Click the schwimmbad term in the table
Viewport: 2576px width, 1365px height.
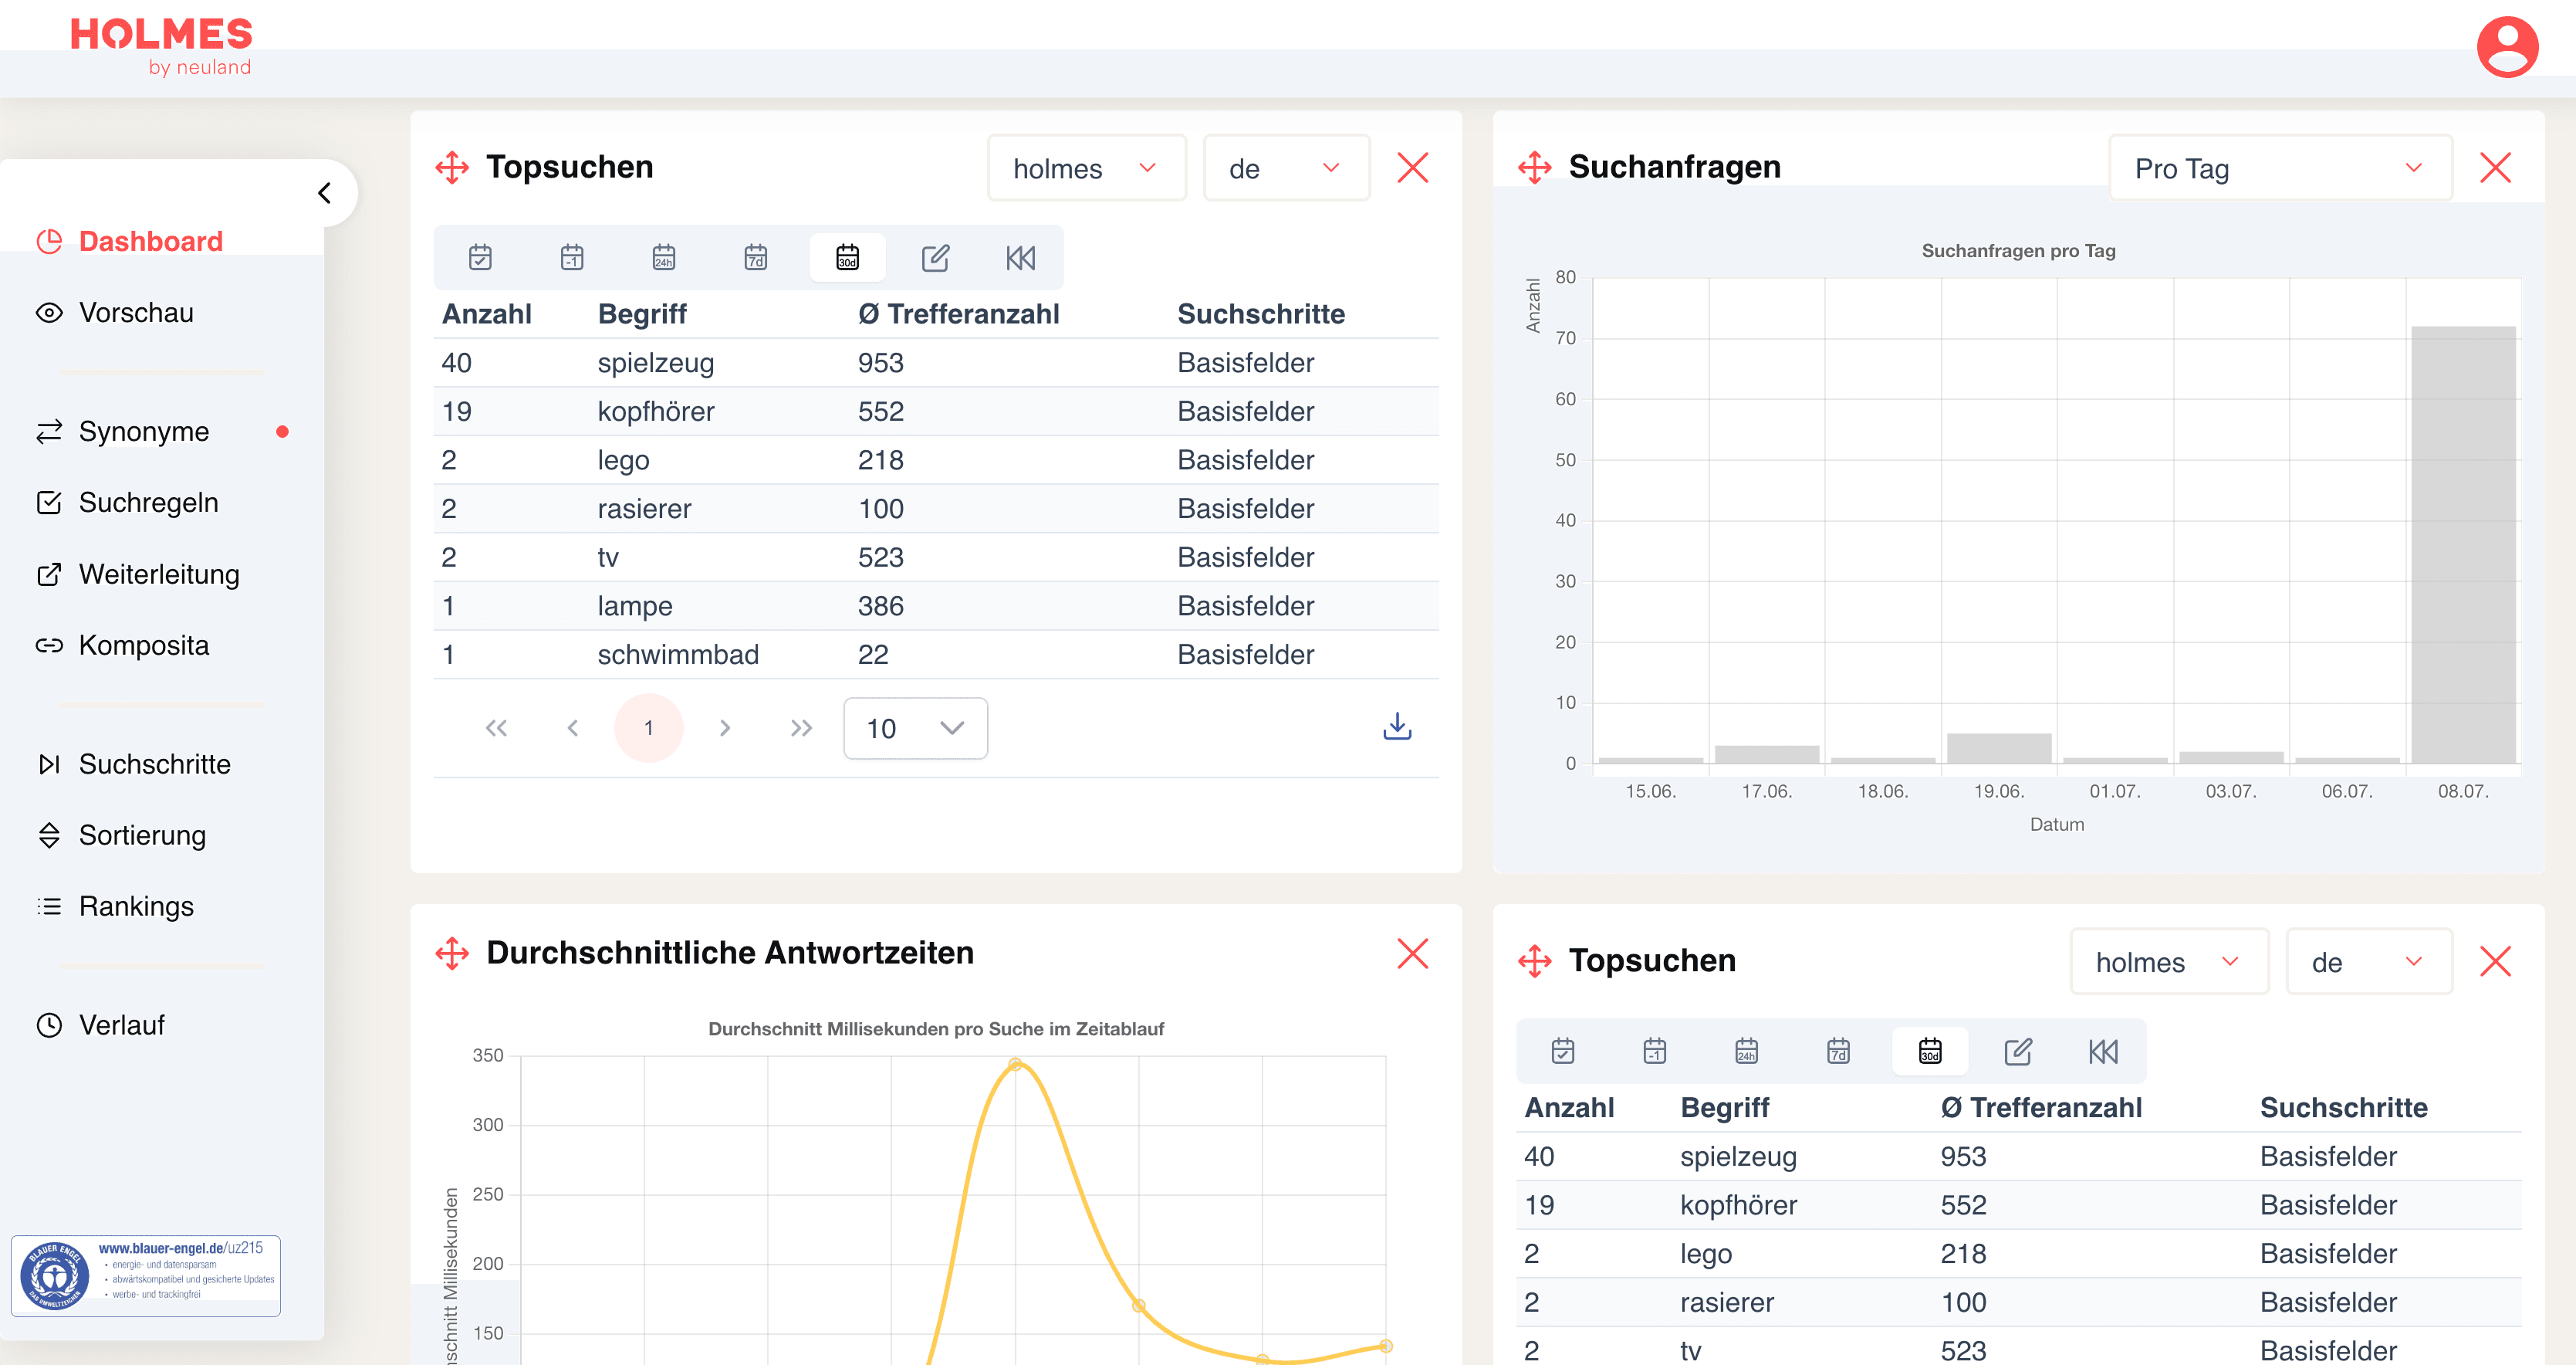[x=678, y=655]
